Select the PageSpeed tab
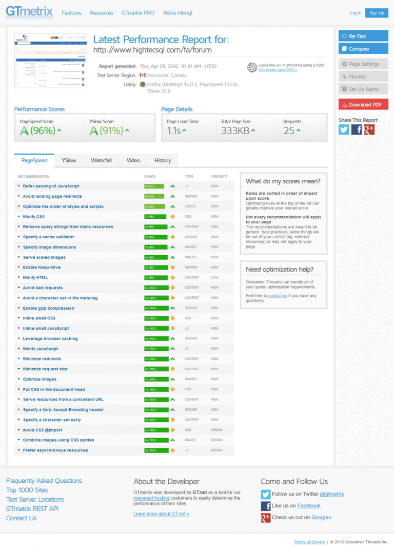The width and height of the screenshot is (394, 550). 34,160
